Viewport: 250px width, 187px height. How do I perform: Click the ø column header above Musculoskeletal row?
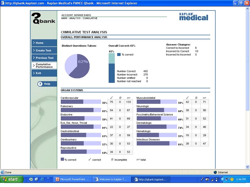point(196,98)
